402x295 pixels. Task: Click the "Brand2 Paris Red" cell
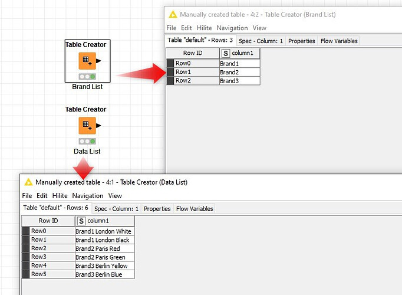104,248
